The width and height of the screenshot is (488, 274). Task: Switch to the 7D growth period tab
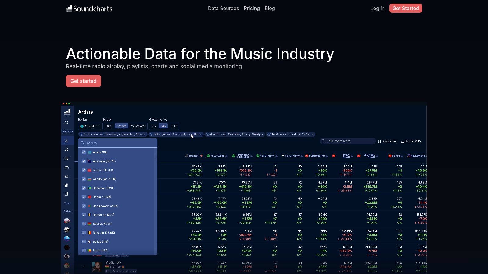[154, 126]
